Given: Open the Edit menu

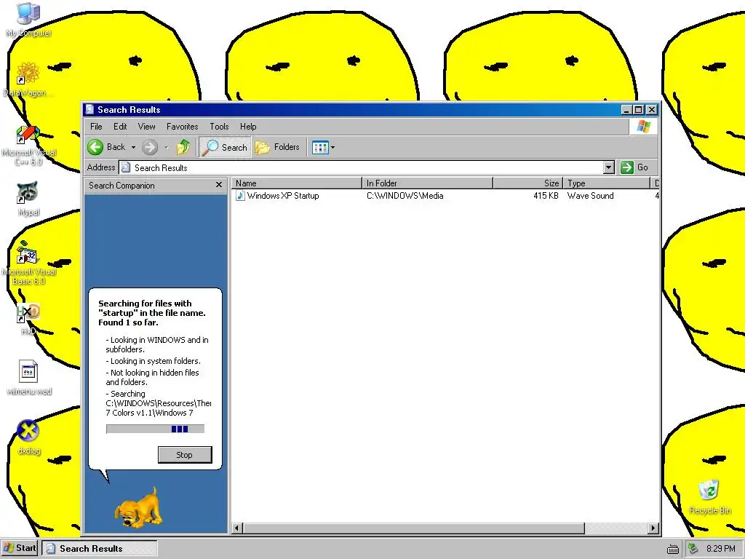Looking at the screenshot, I should 120,127.
